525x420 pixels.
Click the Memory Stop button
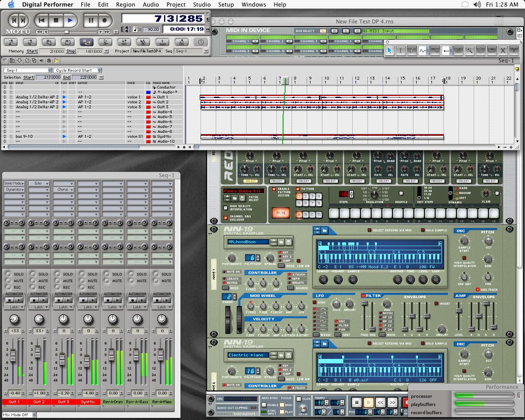pyautogui.click(x=71, y=51)
